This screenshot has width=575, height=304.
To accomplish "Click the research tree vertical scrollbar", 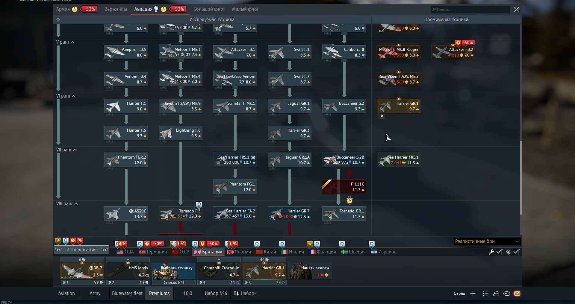I will pos(521,178).
